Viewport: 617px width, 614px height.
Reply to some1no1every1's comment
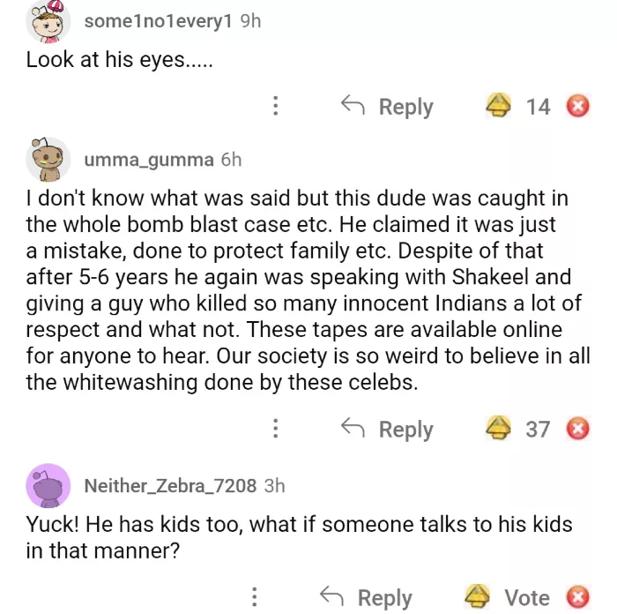[x=387, y=107]
